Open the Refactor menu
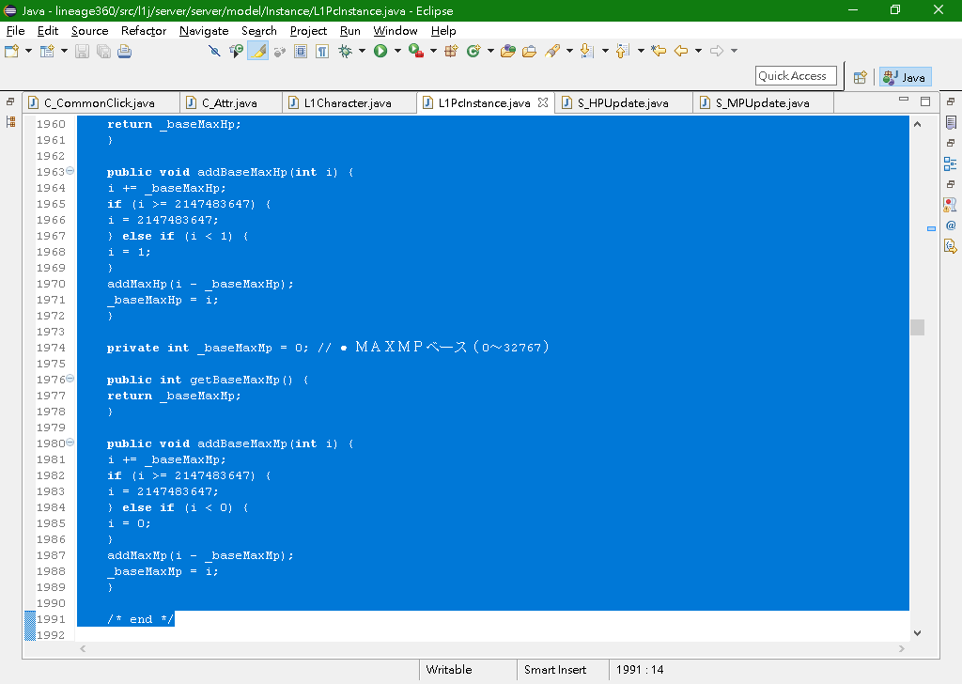The height and width of the screenshot is (684, 962). [144, 31]
